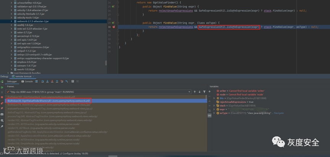Stop the debug session with the red square
This screenshot has width=330, height=157.
[2, 97]
